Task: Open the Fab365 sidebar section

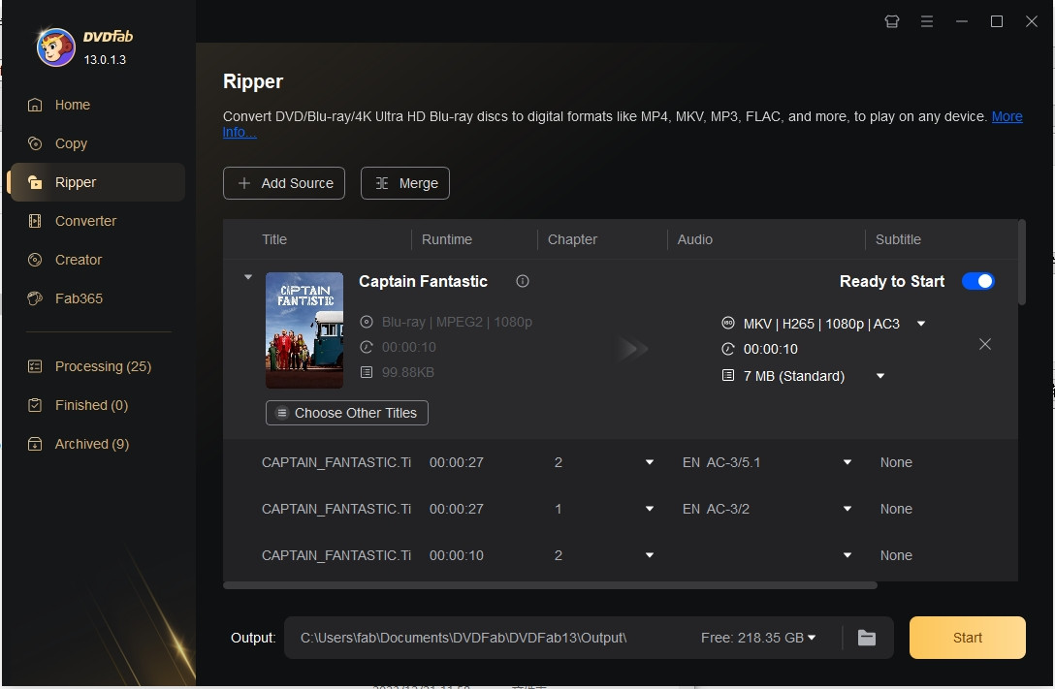Action: (79, 298)
